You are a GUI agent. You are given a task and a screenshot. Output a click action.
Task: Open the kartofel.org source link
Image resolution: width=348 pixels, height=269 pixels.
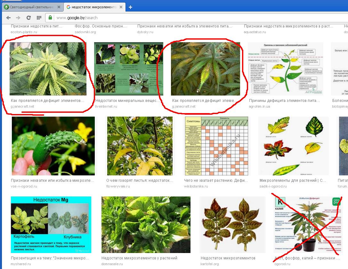click(210, 264)
